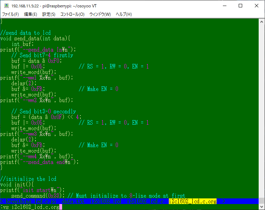This screenshot has width=265, height=210.
Task: Open the ファイル(F) menu
Action: point(11,14)
